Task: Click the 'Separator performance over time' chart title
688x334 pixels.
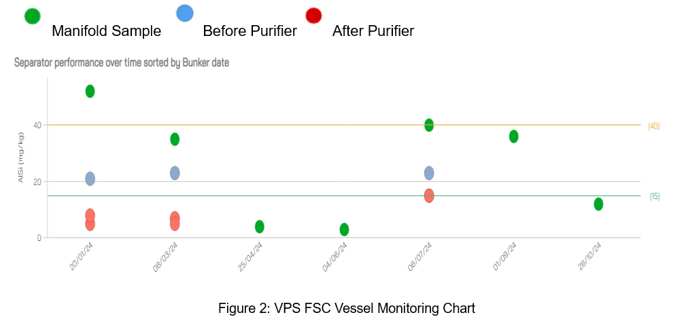Action: (x=122, y=62)
